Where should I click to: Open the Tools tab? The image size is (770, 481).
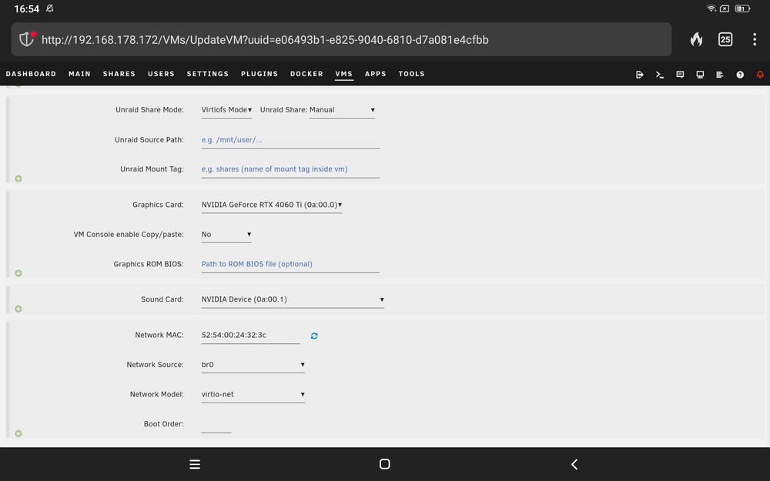coord(411,74)
